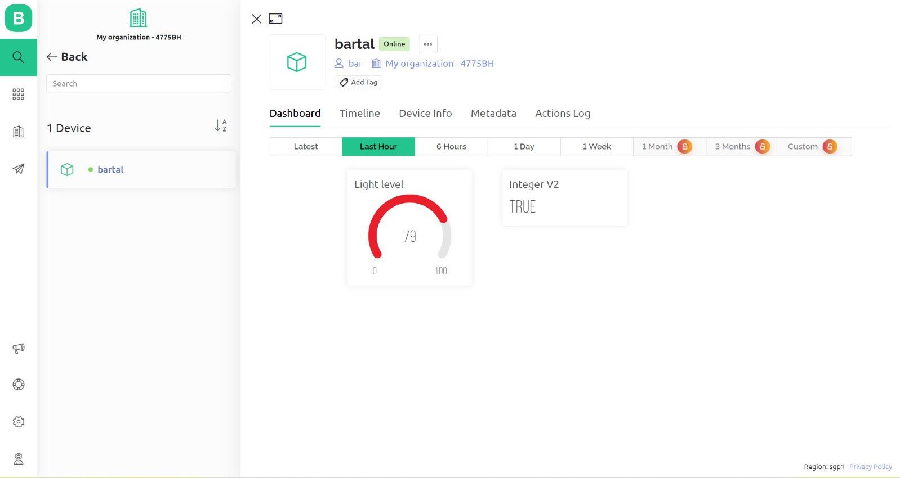
Task: Click the cube icon in bartal row
Action: click(x=67, y=169)
